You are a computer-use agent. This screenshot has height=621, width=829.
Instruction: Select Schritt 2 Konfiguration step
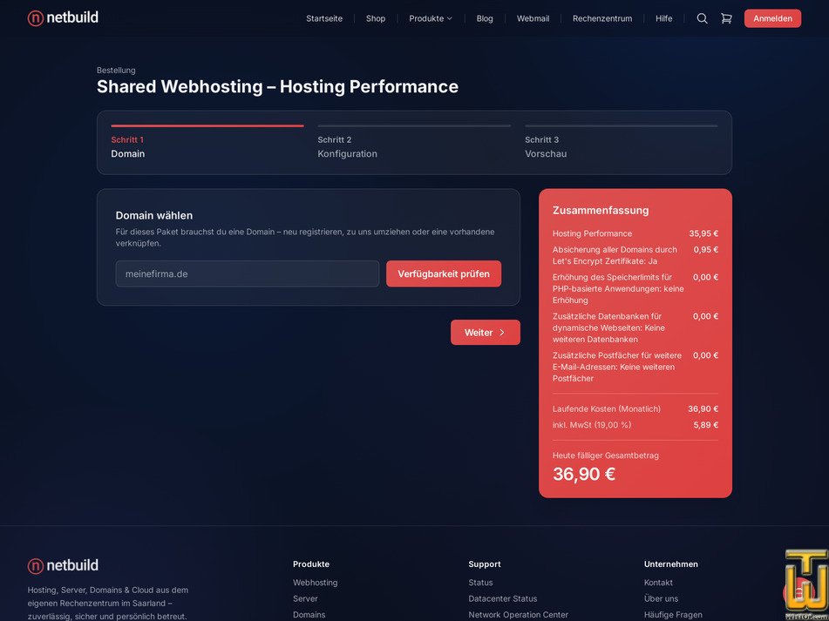click(x=414, y=143)
